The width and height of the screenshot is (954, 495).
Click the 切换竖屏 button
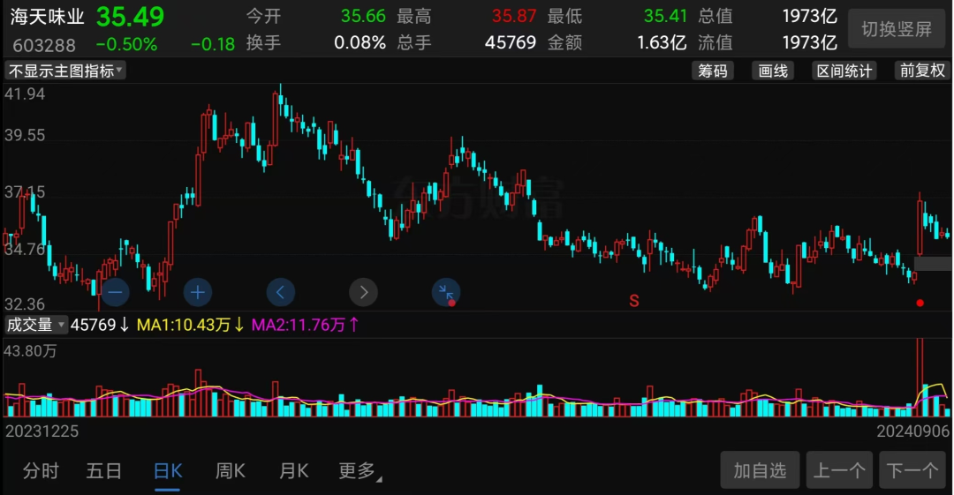pos(897,29)
